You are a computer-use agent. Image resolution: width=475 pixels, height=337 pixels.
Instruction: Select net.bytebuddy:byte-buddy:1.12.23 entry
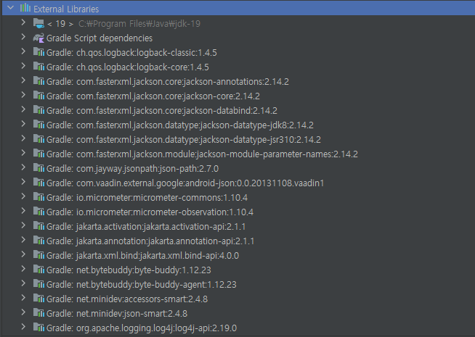pyautogui.click(x=129, y=270)
